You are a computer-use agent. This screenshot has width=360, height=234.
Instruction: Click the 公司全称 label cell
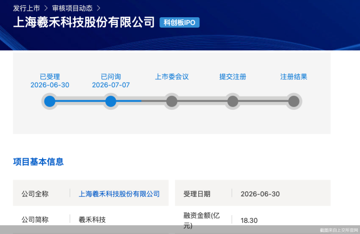(35, 194)
